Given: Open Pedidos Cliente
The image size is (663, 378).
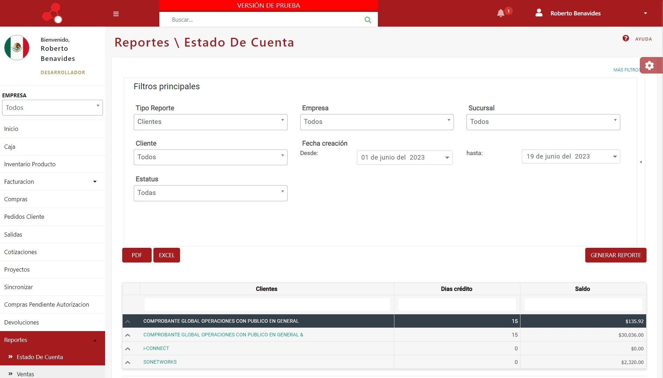Looking at the screenshot, I should click(53, 217).
